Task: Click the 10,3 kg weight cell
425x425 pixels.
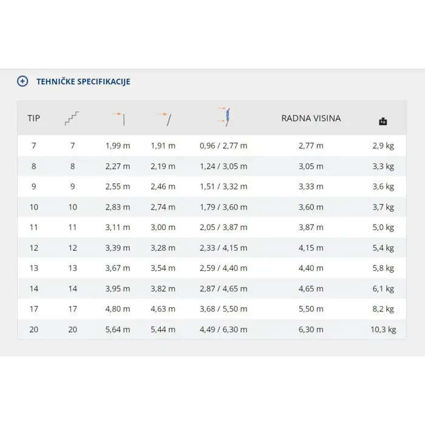Action: [x=383, y=330]
